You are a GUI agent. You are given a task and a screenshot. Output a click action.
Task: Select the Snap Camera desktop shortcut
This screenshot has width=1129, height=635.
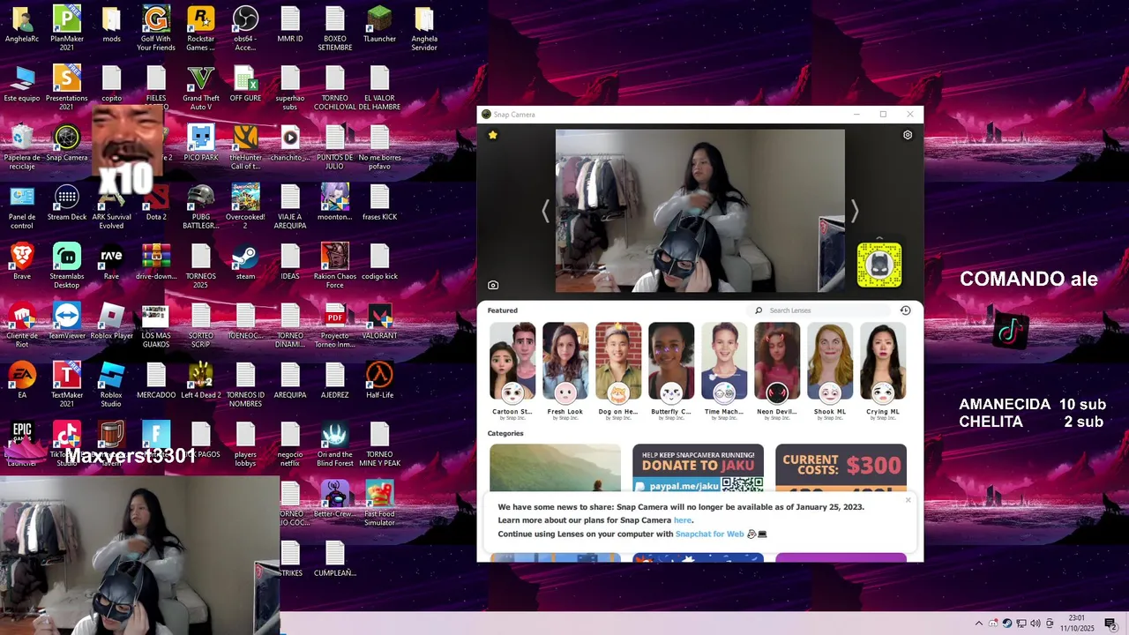coord(67,142)
